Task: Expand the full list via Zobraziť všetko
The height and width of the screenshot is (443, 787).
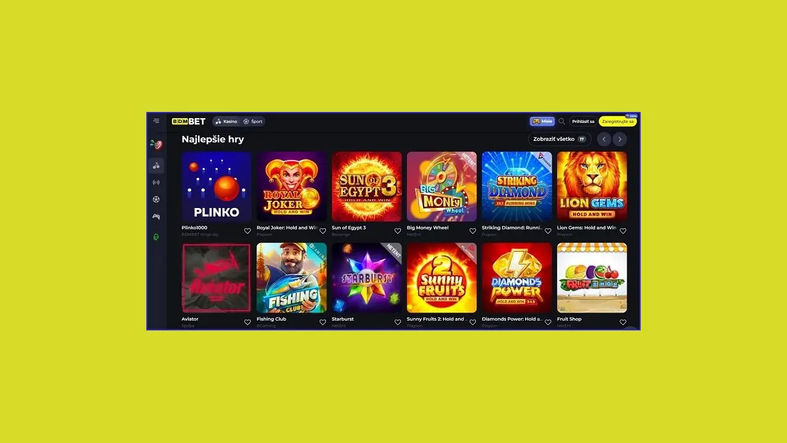Action: [560, 139]
